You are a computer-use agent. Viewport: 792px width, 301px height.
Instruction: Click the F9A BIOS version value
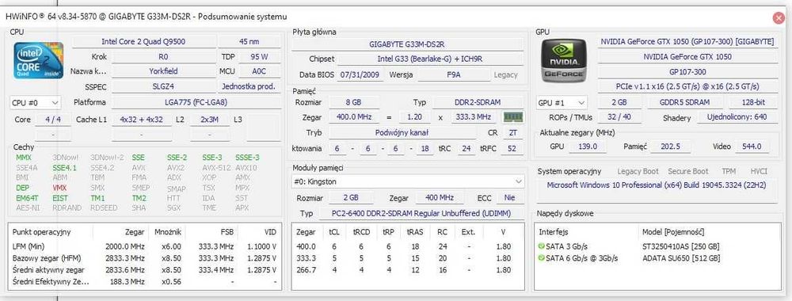(x=453, y=74)
